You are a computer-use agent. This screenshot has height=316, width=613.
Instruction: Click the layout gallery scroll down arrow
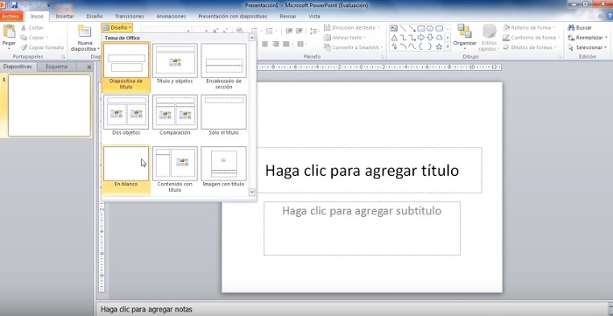(x=252, y=193)
